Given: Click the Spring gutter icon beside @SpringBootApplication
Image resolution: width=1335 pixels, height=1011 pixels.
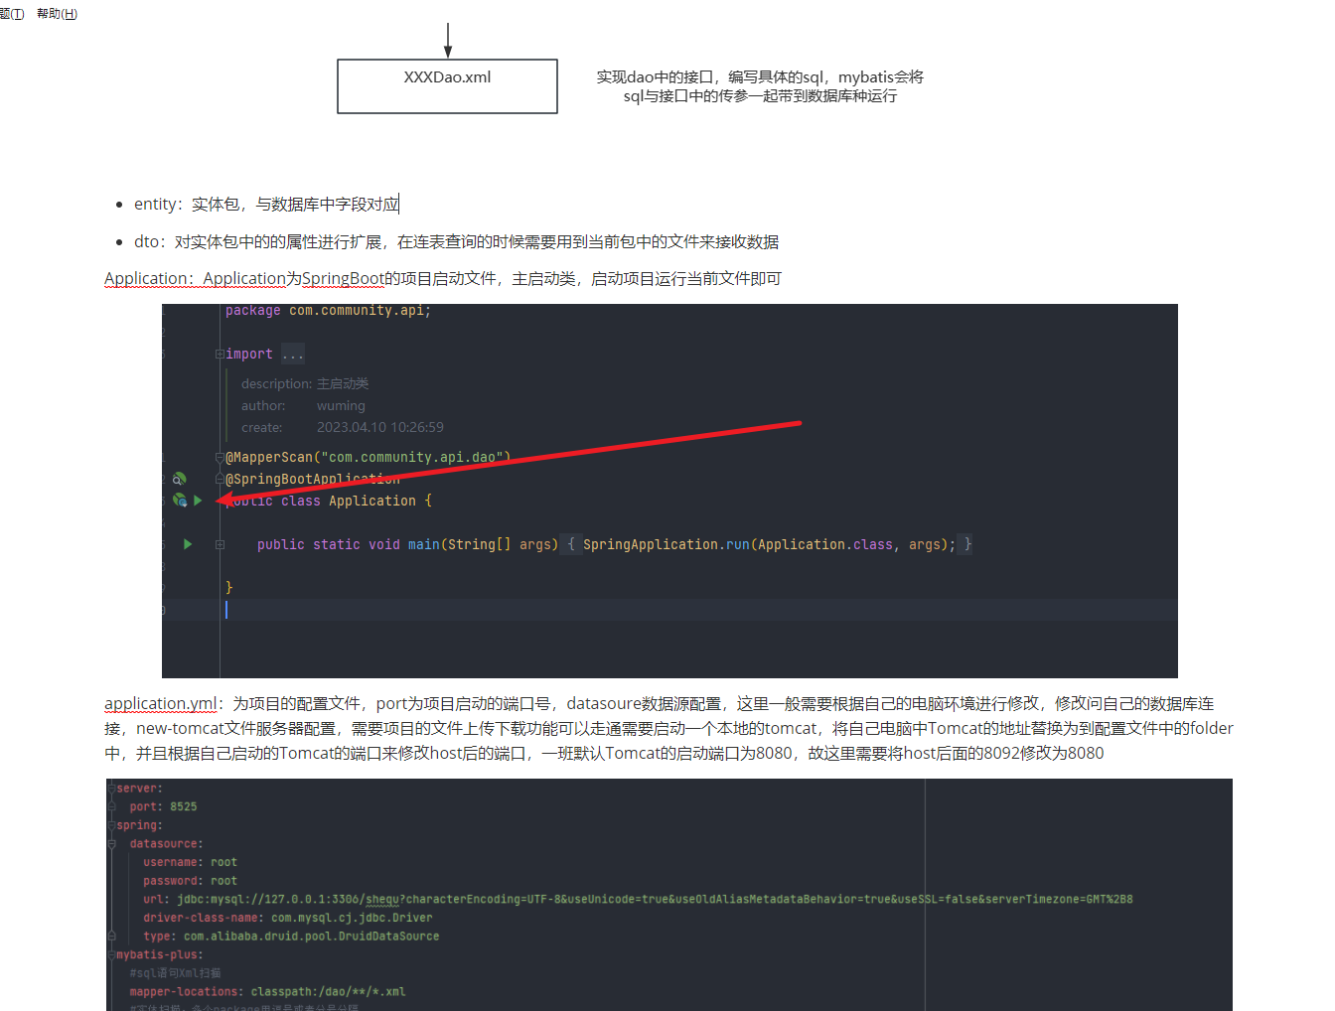Looking at the screenshot, I should [x=180, y=479].
